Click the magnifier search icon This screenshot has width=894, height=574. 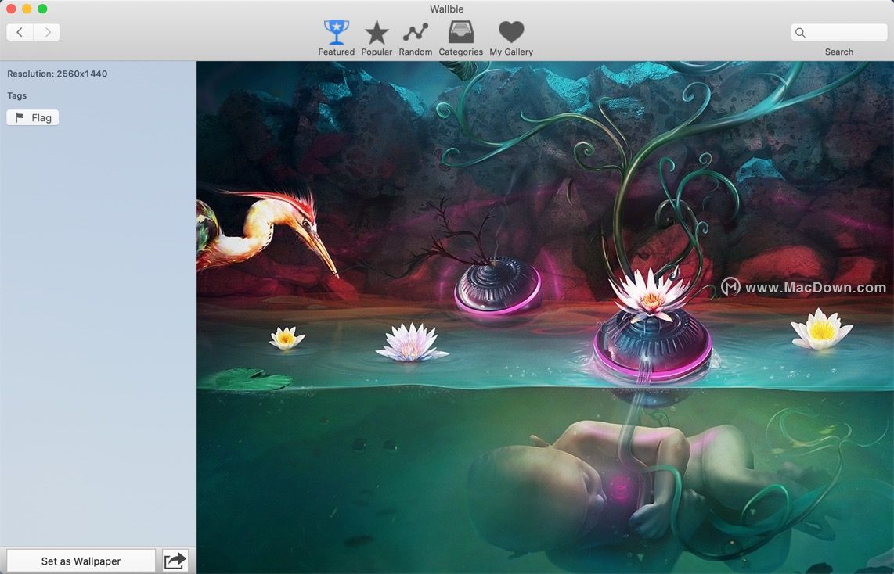(x=801, y=33)
